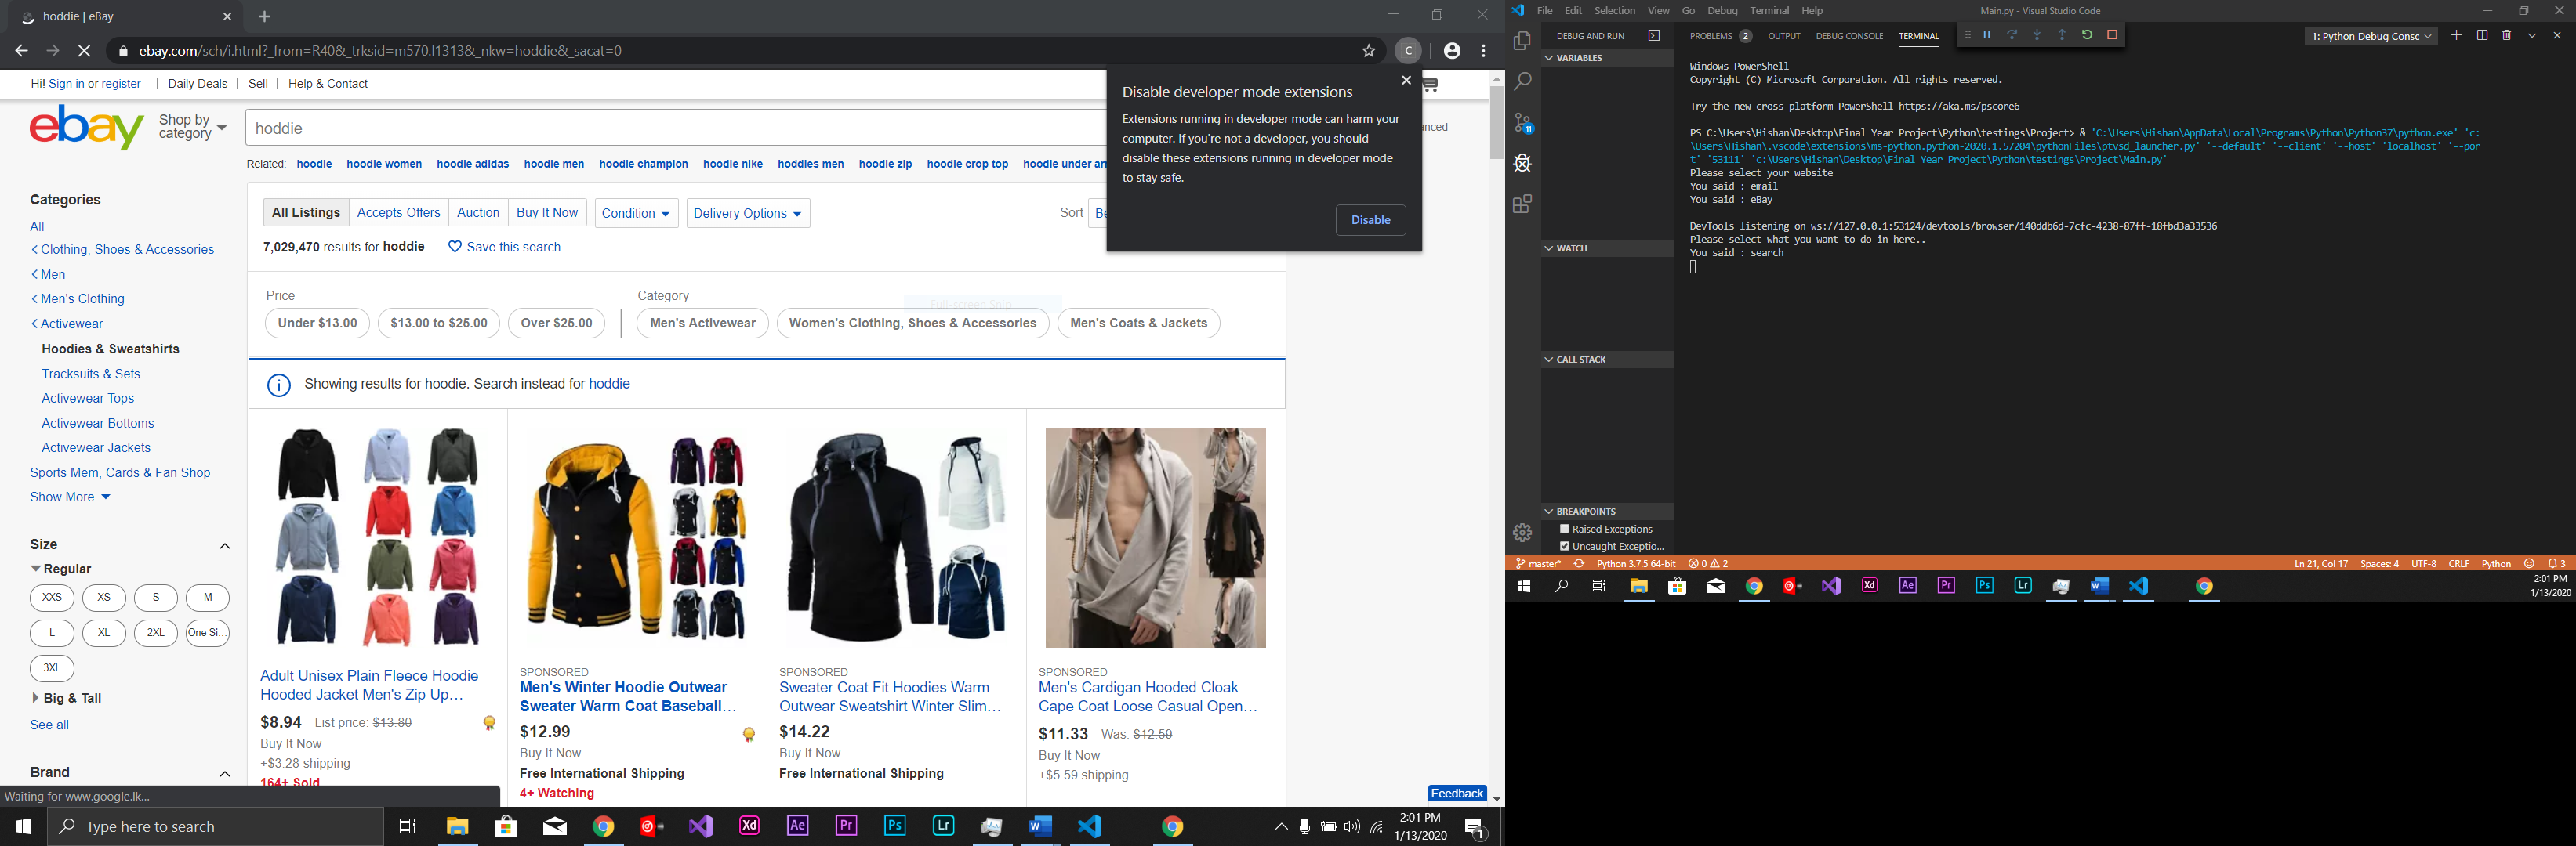Viewport: 2576px width, 846px height.
Task: Check the Raised Exceptions breakpoint option
Action: pyautogui.click(x=1564, y=529)
